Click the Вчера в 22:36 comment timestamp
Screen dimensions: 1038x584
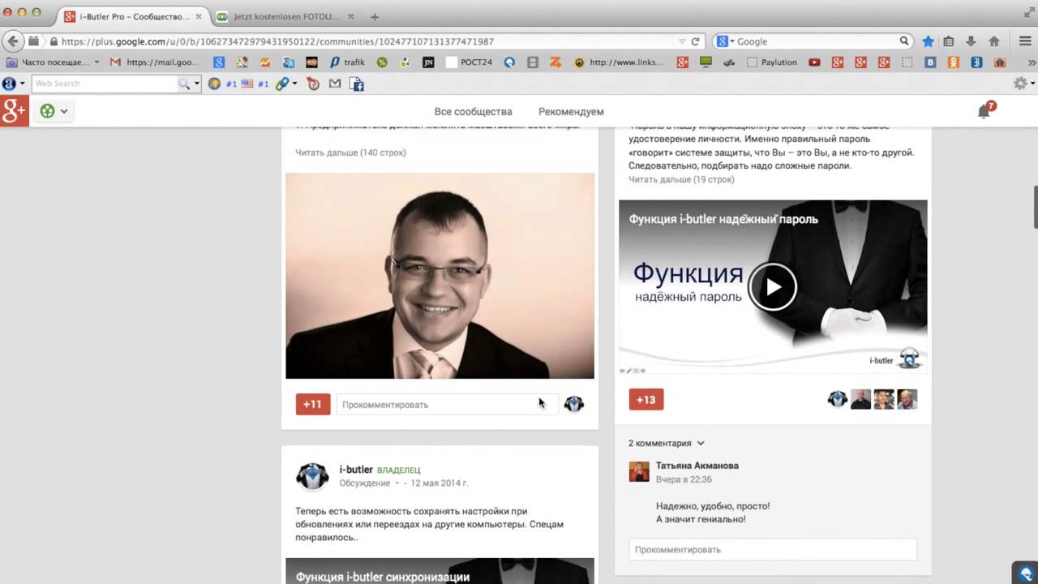coord(684,479)
